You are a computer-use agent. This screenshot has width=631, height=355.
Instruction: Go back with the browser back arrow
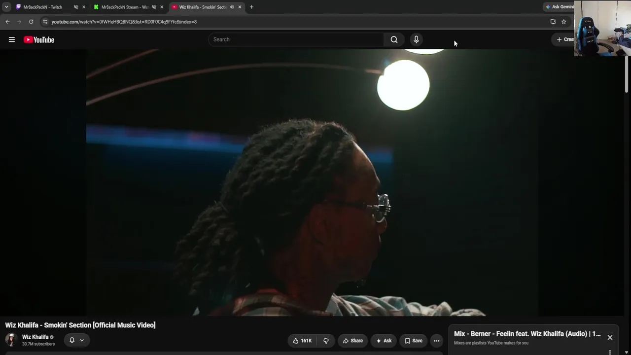pyautogui.click(x=7, y=22)
